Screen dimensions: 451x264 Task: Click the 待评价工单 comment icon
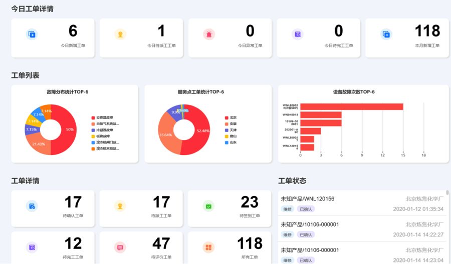(120, 247)
